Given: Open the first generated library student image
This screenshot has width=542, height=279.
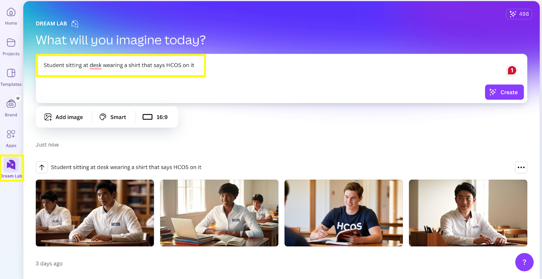Looking at the screenshot, I should tap(95, 213).
